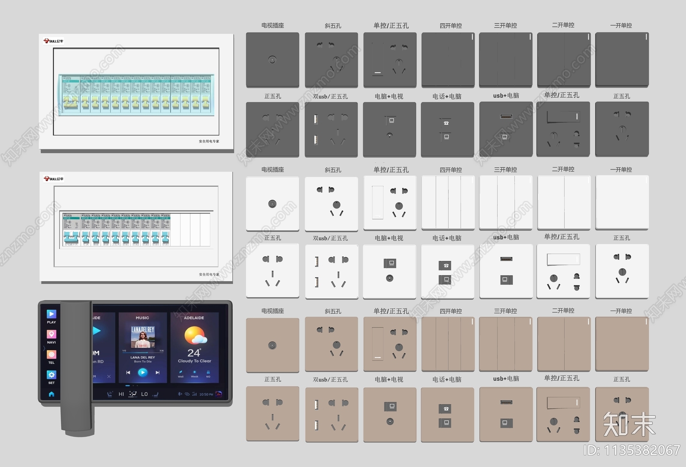Expand sidebar with left edge chevron

click(44, 348)
